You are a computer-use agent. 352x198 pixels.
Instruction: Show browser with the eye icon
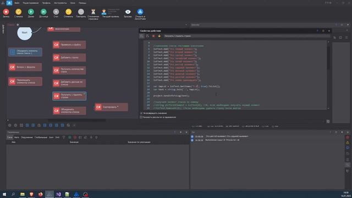point(128,12)
